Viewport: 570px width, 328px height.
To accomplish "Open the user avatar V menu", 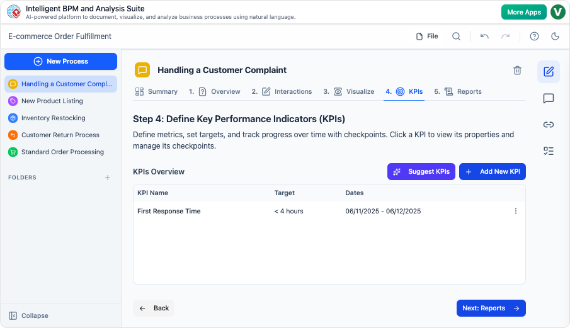I will point(557,12).
